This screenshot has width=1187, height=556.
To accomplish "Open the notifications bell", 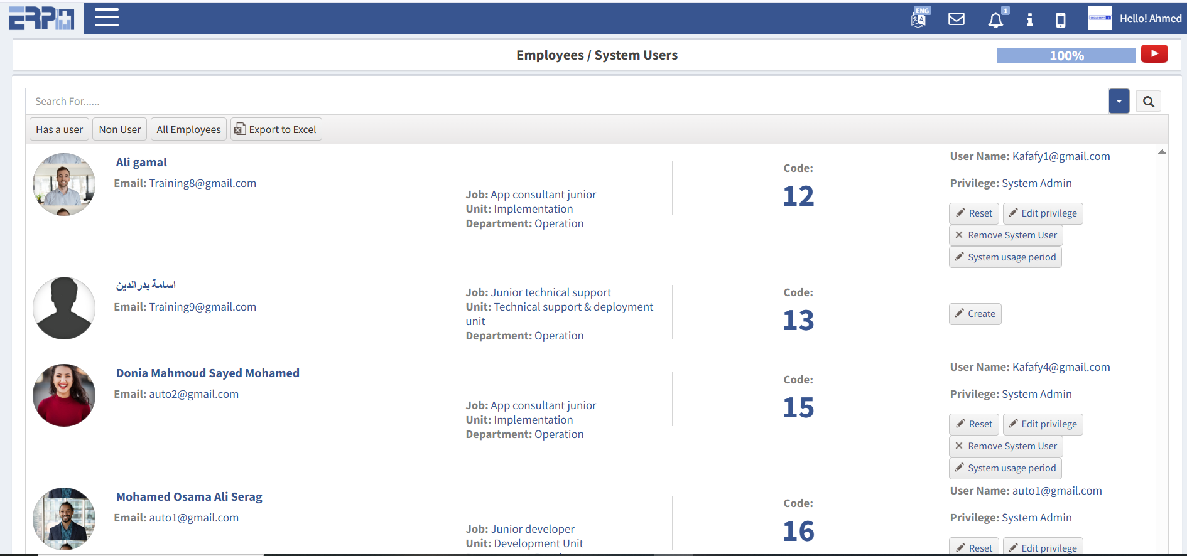I will click(995, 19).
